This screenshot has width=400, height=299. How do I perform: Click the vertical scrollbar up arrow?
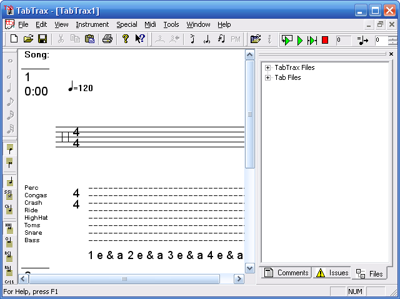[x=250, y=55]
